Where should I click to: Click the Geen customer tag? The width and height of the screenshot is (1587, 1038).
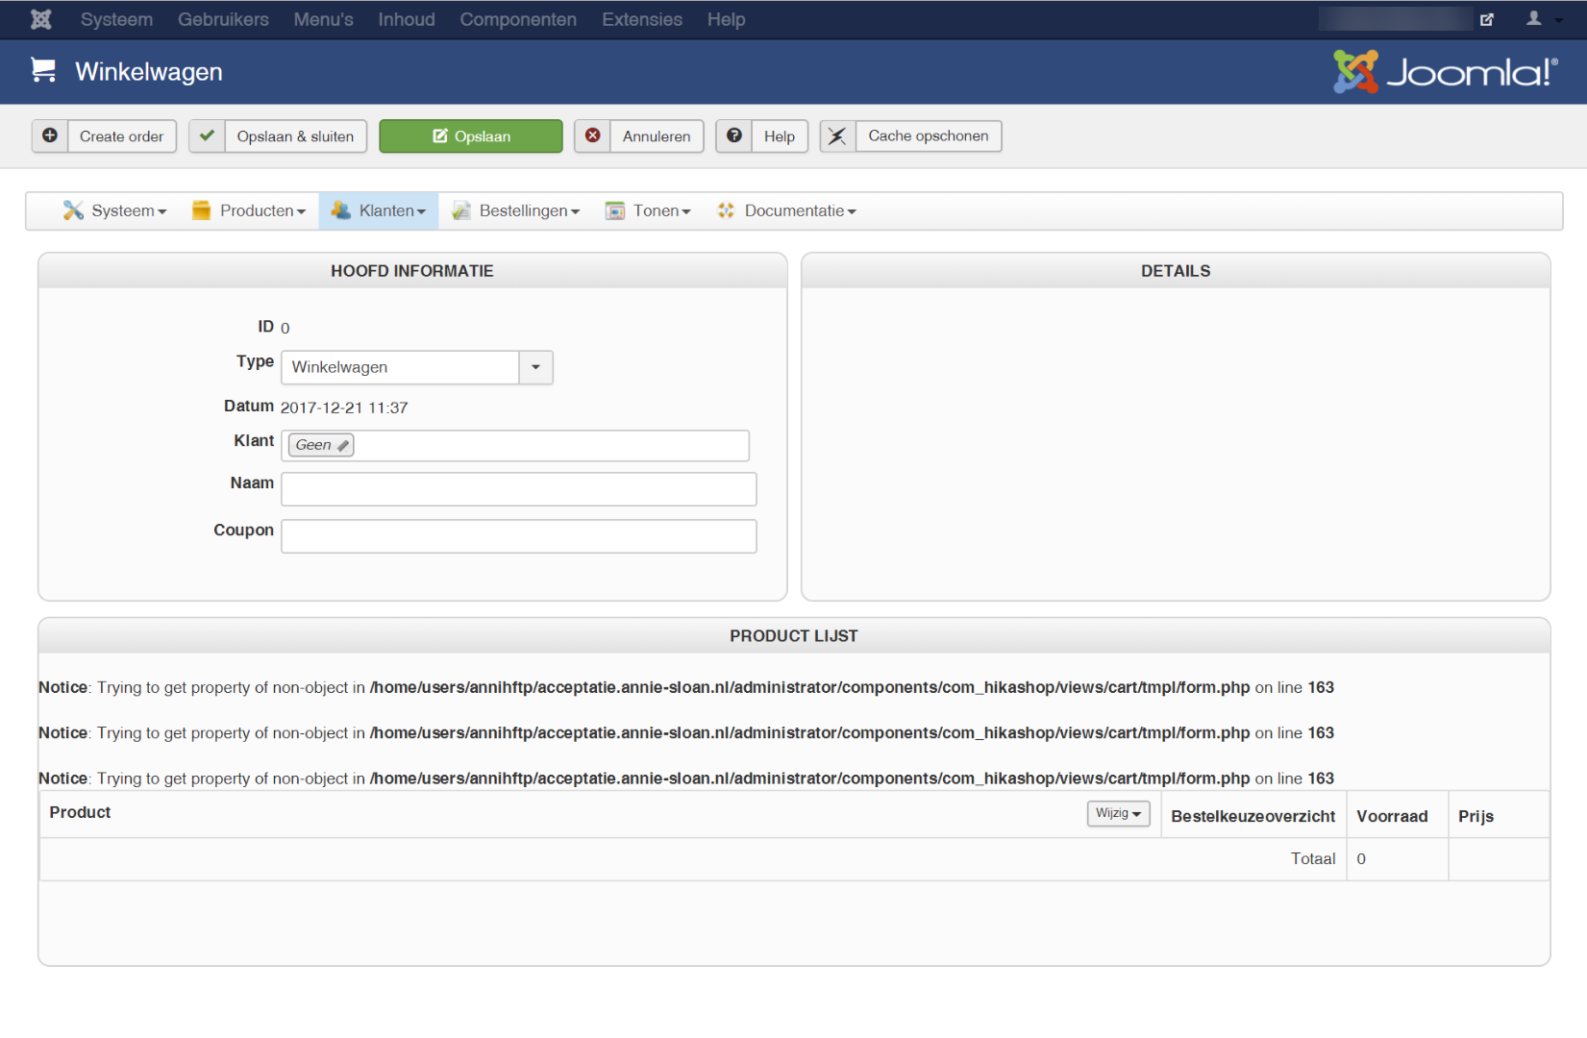[321, 445]
